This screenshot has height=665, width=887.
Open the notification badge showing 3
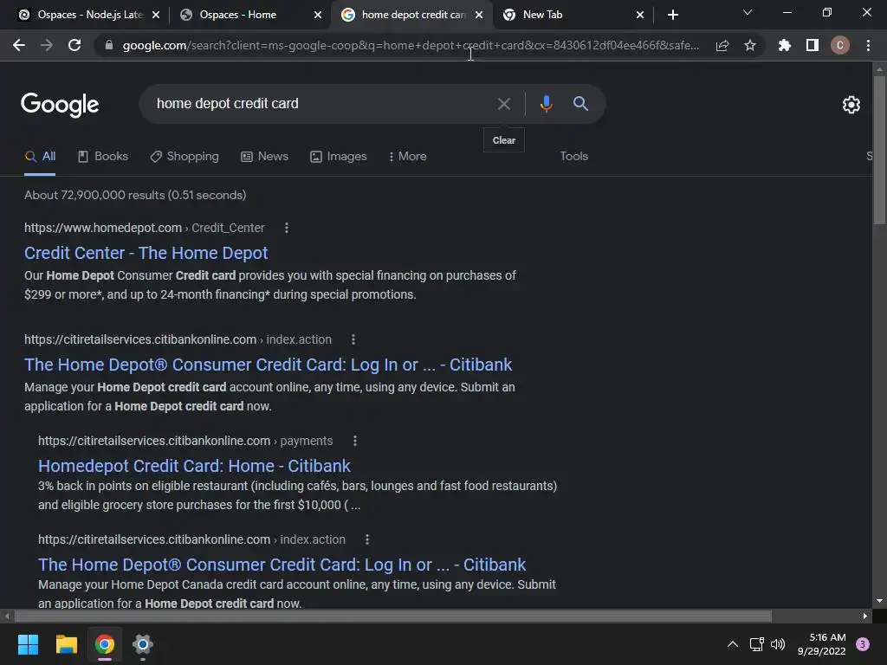click(863, 644)
